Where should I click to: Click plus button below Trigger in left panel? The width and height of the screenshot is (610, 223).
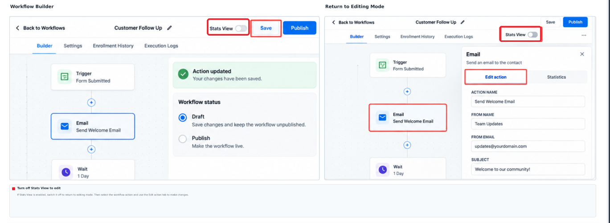91,102
